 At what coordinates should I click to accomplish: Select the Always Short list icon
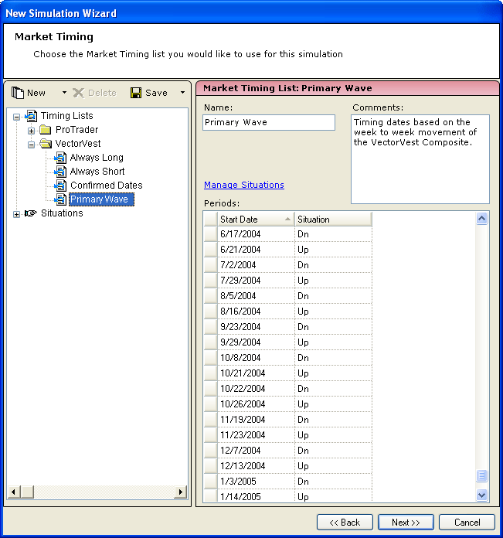[x=60, y=172]
